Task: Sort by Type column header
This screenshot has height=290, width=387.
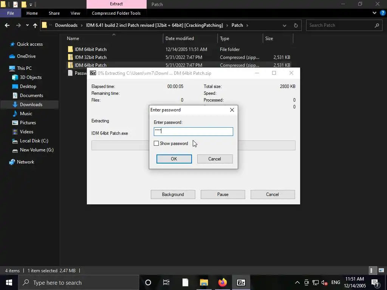Action: click(224, 39)
